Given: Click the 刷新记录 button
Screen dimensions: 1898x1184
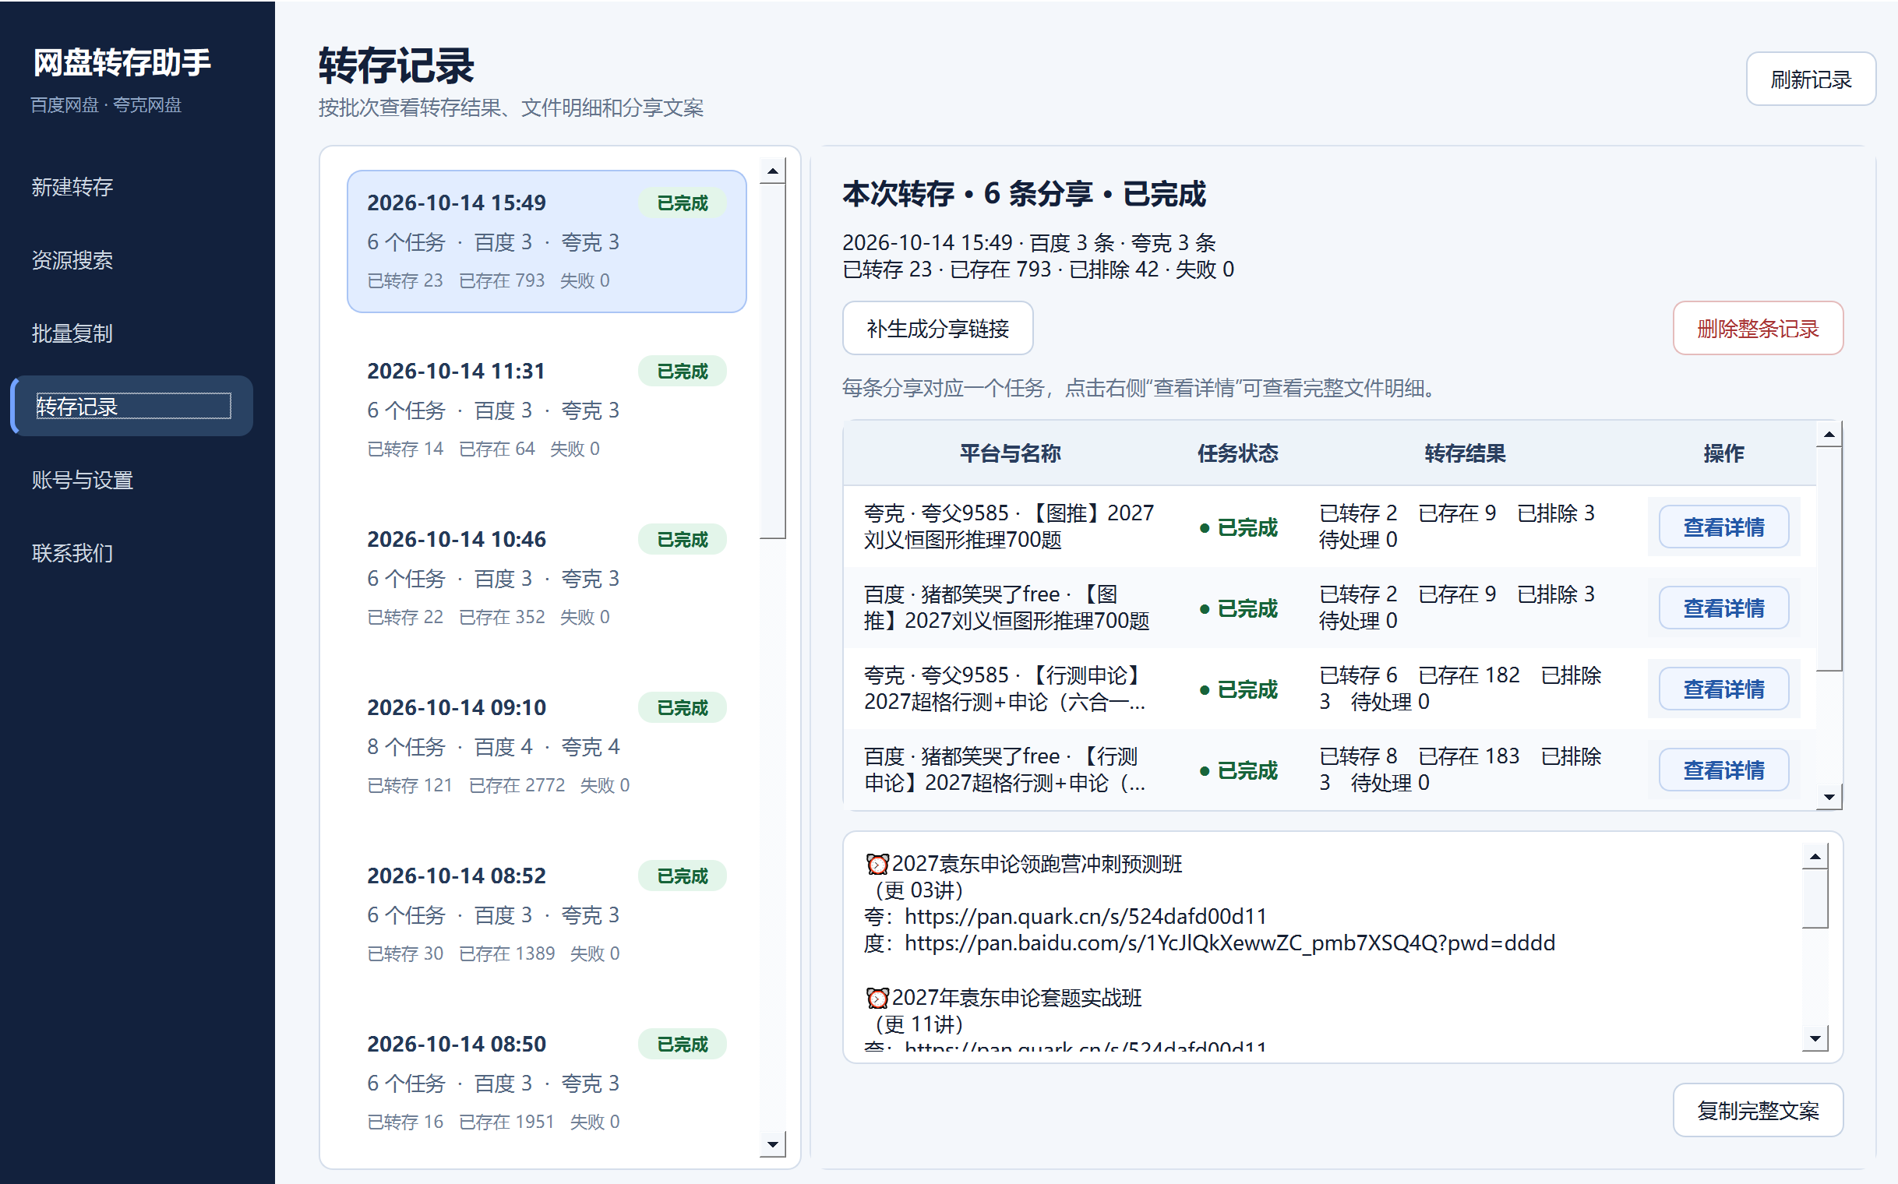Looking at the screenshot, I should (x=1810, y=79).
